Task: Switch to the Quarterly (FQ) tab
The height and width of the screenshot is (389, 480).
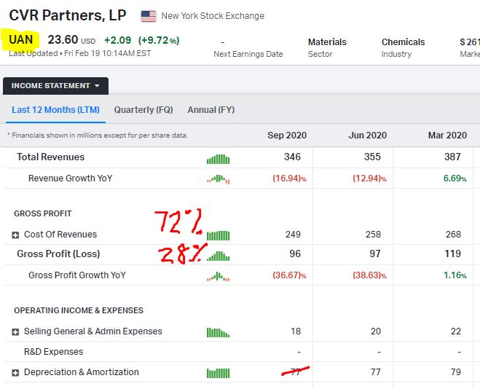Action: tap(143, 110)
